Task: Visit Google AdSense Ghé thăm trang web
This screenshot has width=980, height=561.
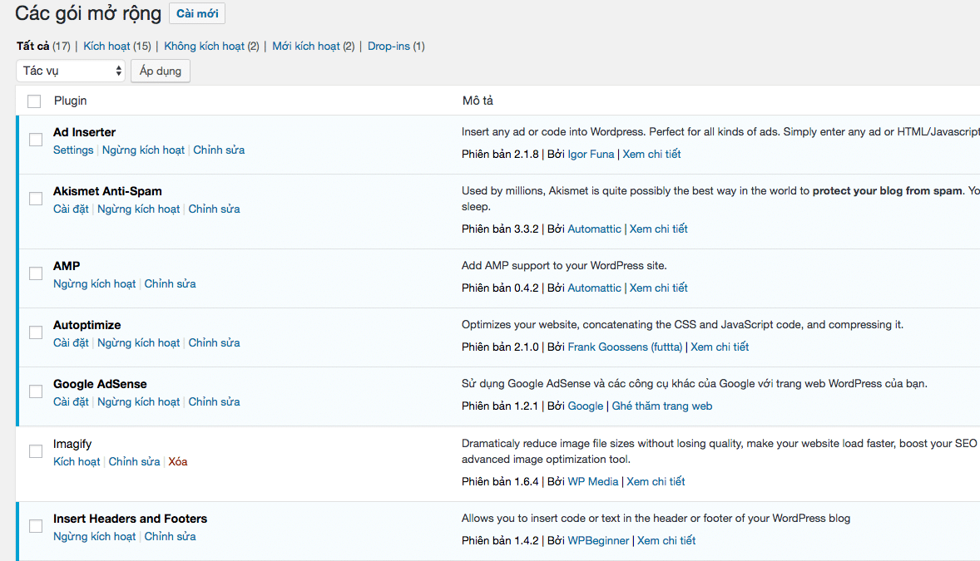Action: point(661,406)
